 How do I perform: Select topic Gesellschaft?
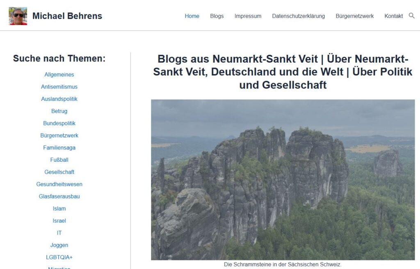(59, 172)
